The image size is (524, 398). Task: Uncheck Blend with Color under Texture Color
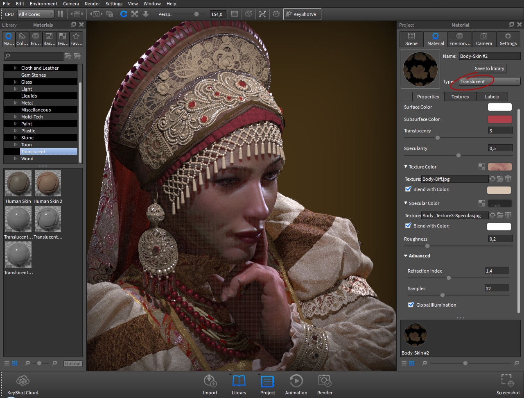tap(408, 189)
